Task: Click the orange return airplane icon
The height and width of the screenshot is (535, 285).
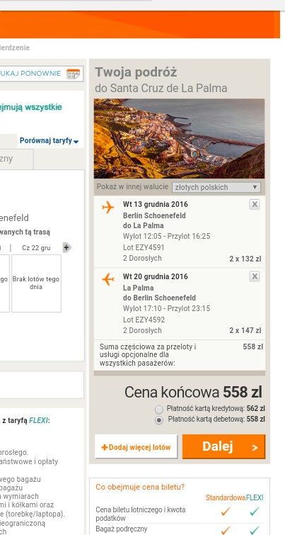Action: point(107,279)
